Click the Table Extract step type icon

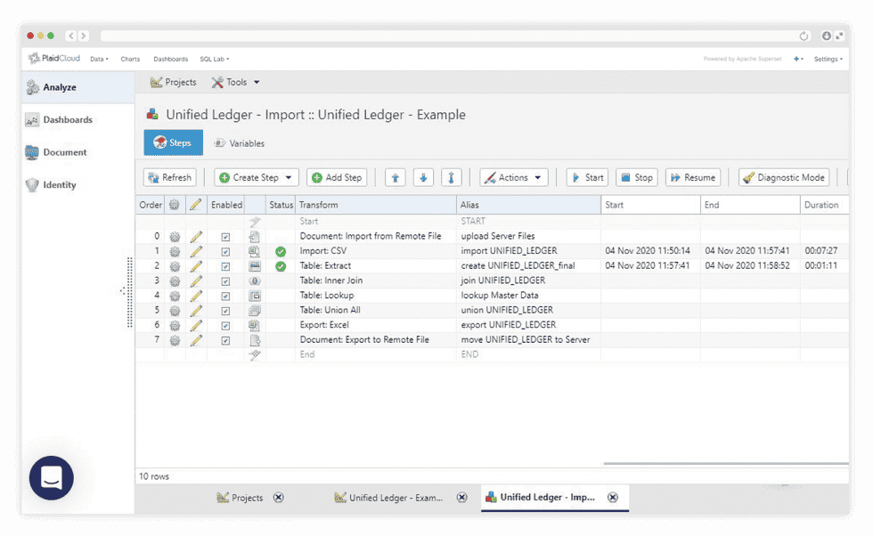255,266
